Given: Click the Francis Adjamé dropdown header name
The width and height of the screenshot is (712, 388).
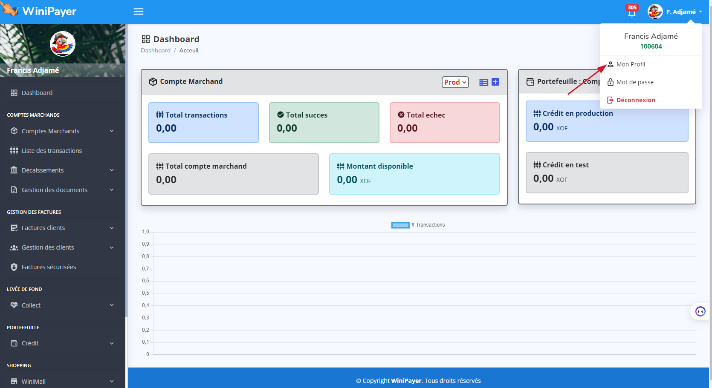Looking at the screenshot, I should click(x=651, y=36).
